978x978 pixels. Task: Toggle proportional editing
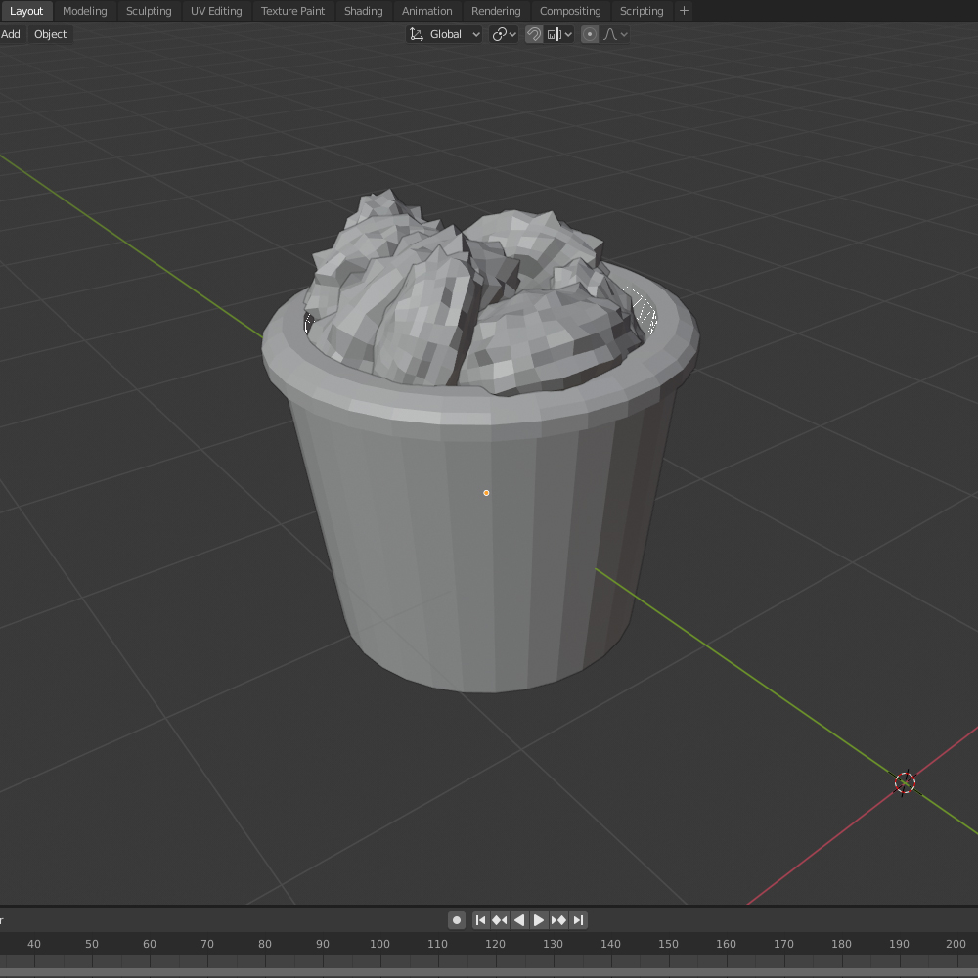(590, 34)
